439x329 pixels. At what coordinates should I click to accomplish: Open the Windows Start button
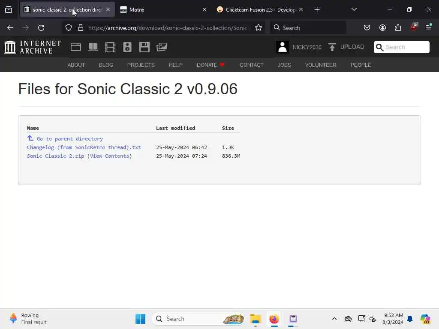[140, 319]
